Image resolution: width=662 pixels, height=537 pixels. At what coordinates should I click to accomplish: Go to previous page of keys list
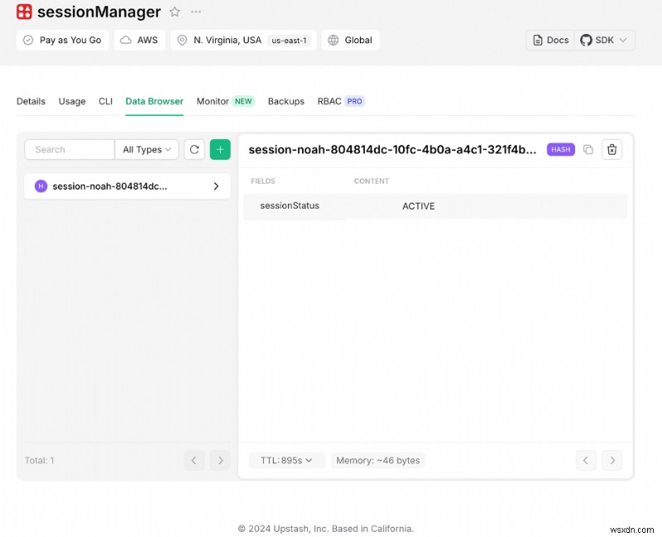pyautogui.click(x=194, y=460)
